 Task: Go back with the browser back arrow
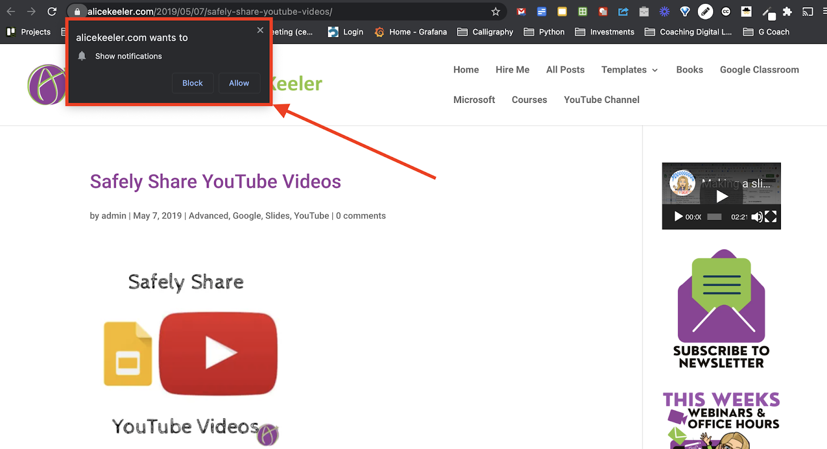point(11,11)
